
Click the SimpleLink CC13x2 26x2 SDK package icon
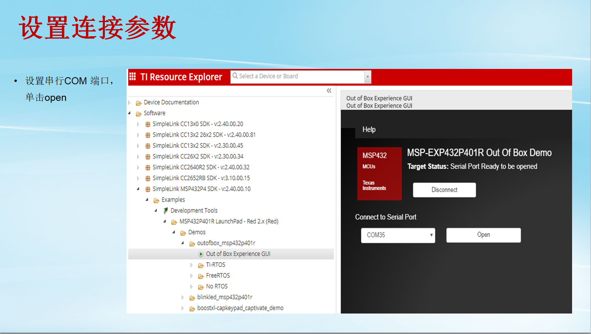point(148,135)
